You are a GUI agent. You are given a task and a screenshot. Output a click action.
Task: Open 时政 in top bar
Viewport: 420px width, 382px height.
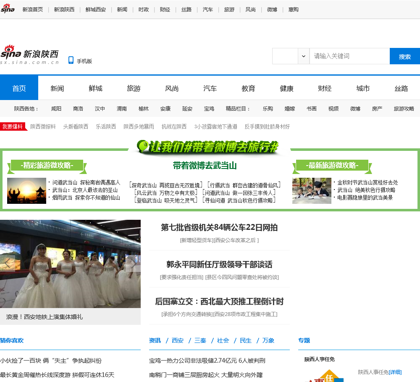coord(144,10)
